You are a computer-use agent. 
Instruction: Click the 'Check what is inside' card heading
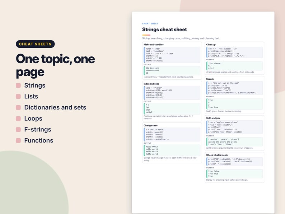tap(217, 155)
